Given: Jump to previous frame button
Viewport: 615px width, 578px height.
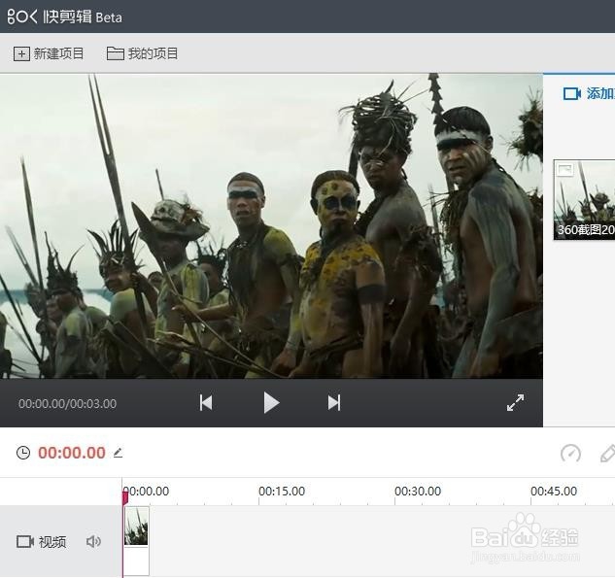Looking at the screenshot, I should [x=206, y=403].
